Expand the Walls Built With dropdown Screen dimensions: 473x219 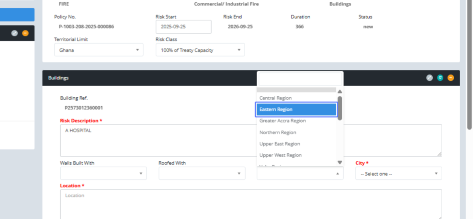[x=103, y=173]
